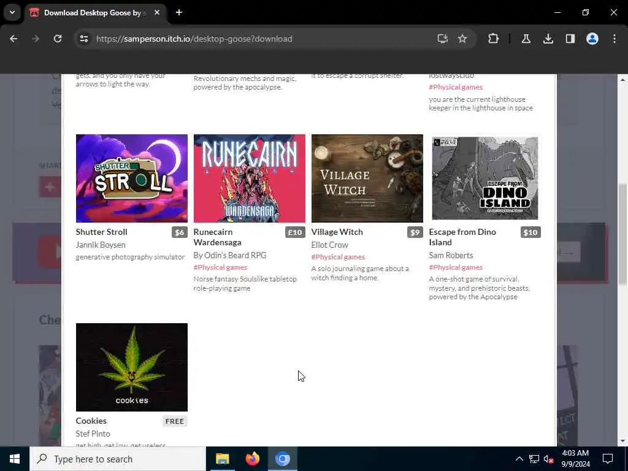Click the $9 price tag on Village Witch
The image size is (628, 471).
(x=415, y=232)
